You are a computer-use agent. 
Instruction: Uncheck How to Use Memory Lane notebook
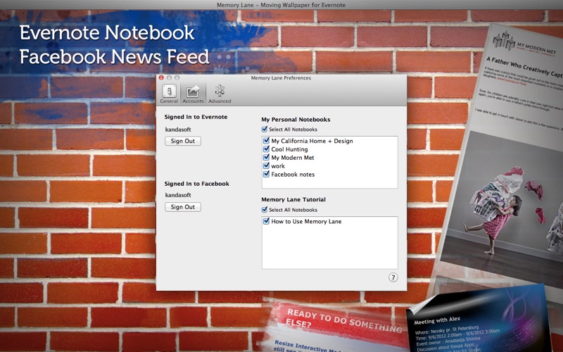[x=266, y=221]
